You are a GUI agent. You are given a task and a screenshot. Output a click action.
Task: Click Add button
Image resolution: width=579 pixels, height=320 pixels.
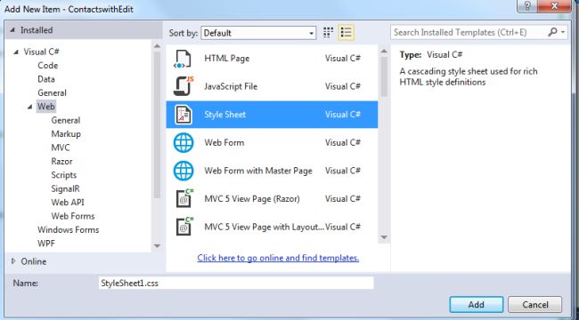(x=477, y=305)
